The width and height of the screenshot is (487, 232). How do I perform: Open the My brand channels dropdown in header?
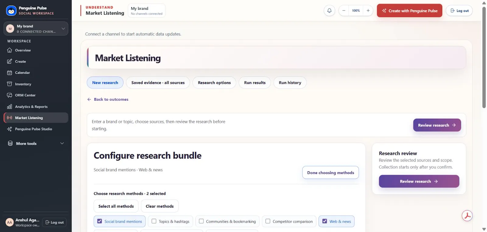pyautogui.click(x=147, y=11)
